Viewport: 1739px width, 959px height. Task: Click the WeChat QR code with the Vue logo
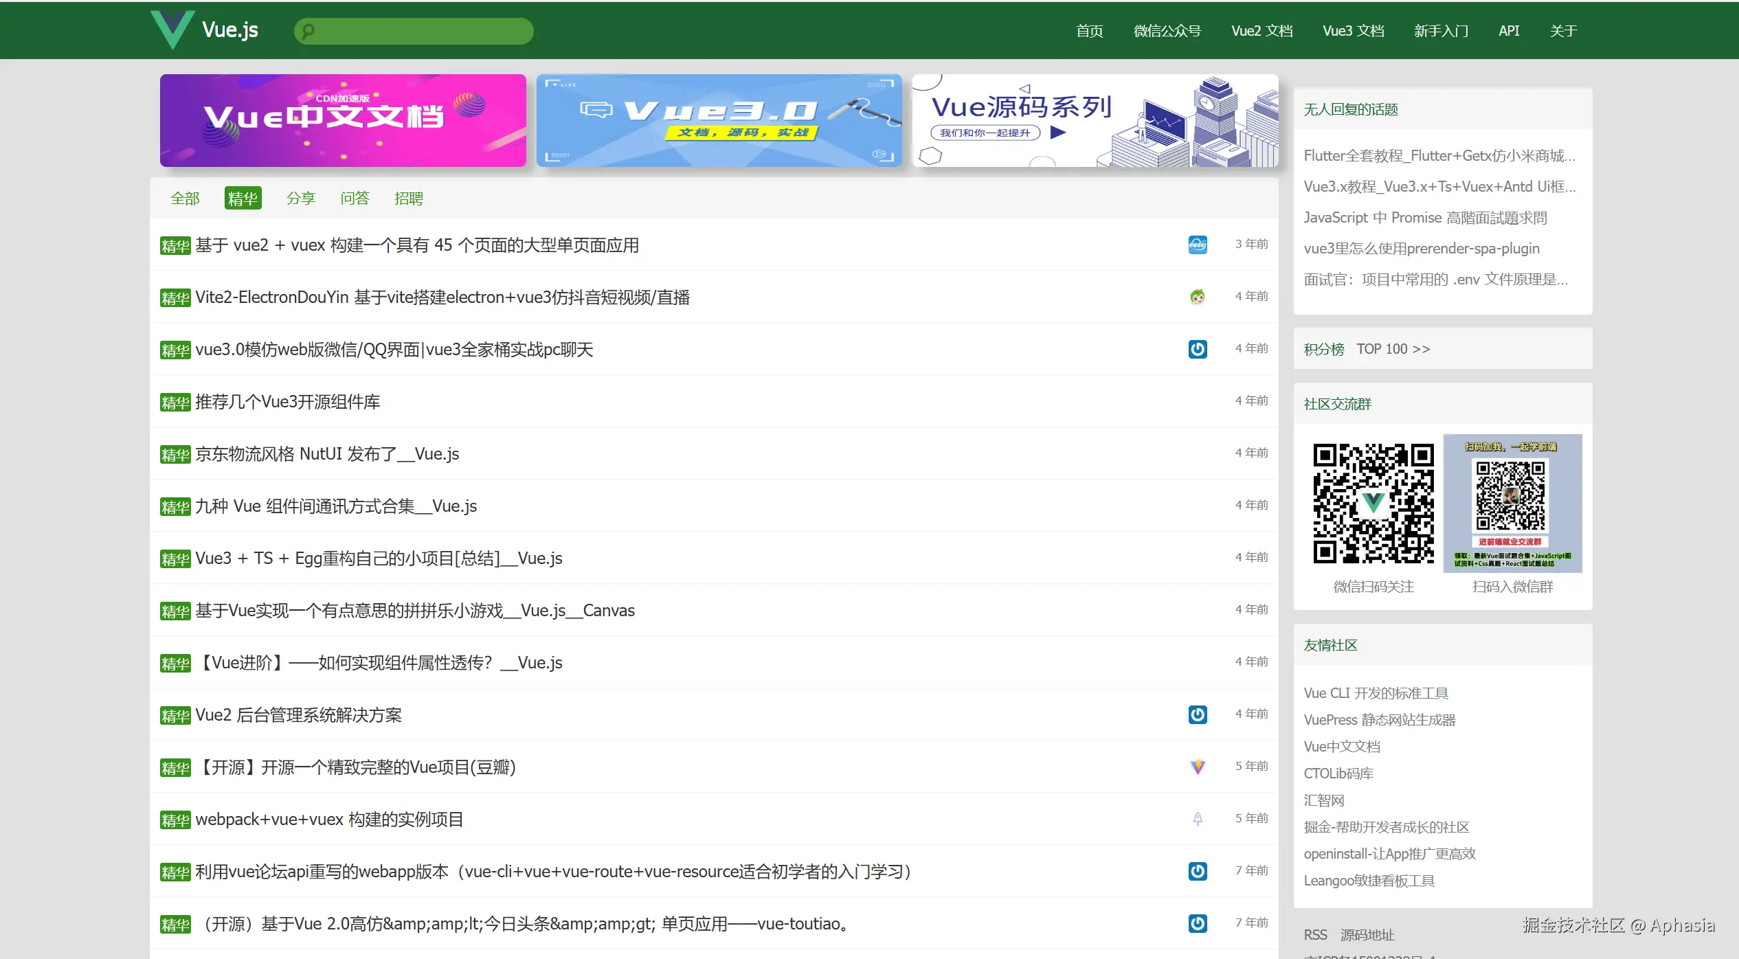[1373, 504]
